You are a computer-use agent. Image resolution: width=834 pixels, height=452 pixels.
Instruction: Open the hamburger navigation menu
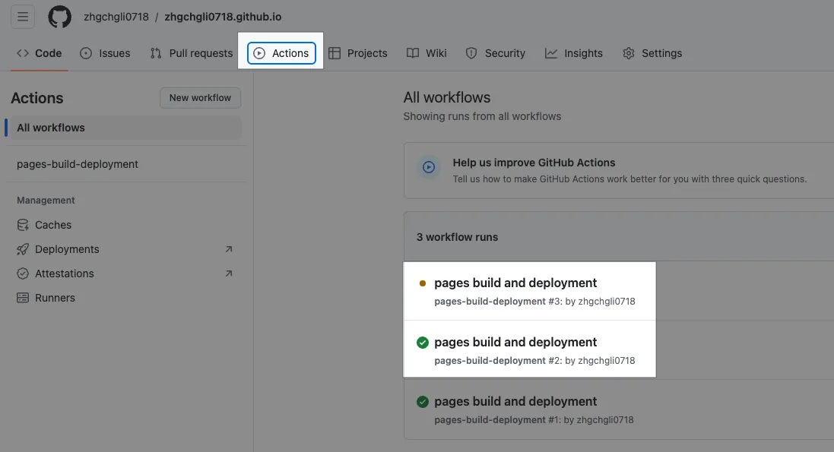pyautogui.click(x=23, y=17)
